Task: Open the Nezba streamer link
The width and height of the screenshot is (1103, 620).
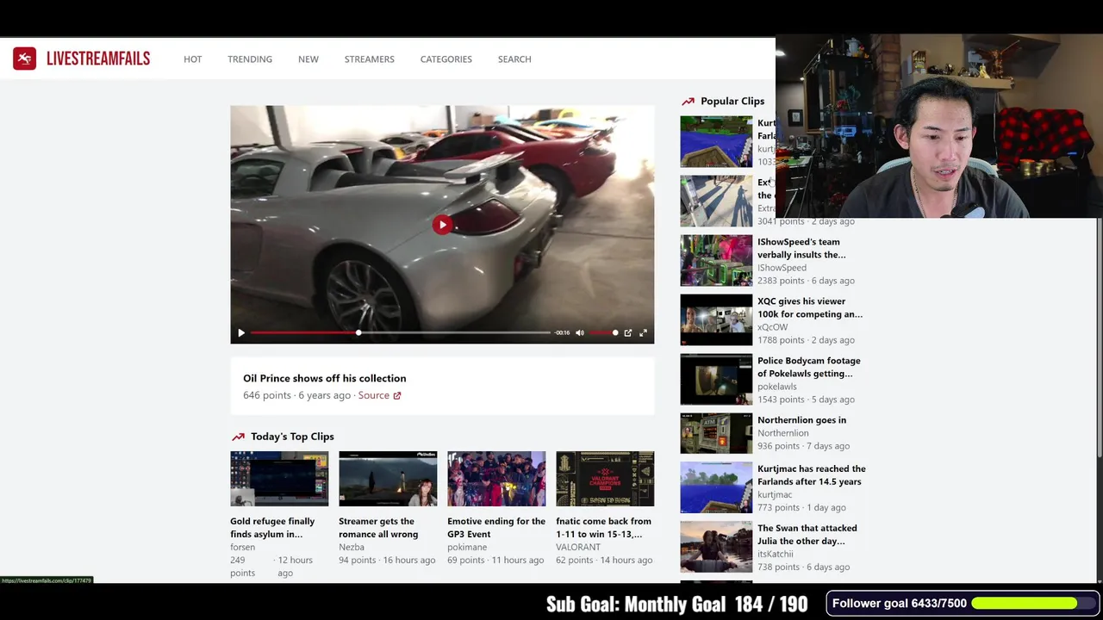Action: click(x=352, y=547)
